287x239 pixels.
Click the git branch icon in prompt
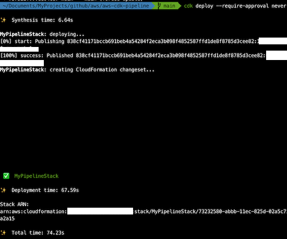click(x=159, y=6)
